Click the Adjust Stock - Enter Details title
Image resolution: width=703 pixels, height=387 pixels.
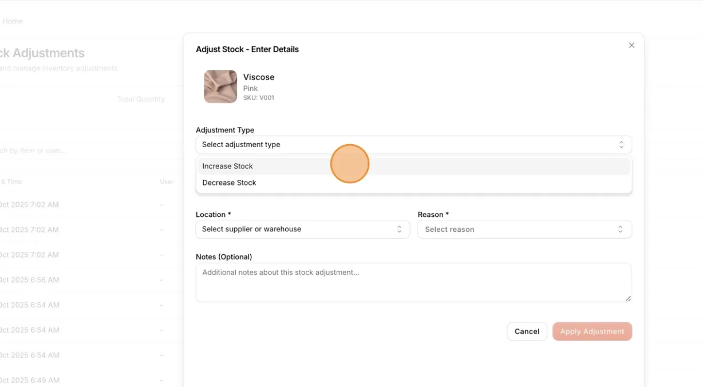(x=247, y=49)
